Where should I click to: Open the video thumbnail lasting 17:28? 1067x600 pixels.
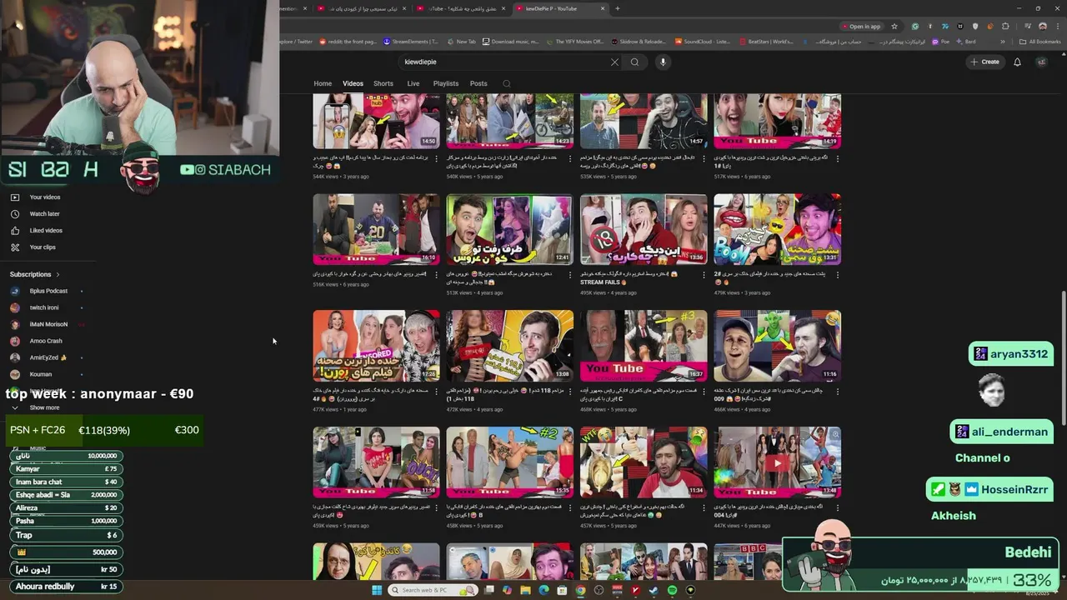[x=376, y=346]
